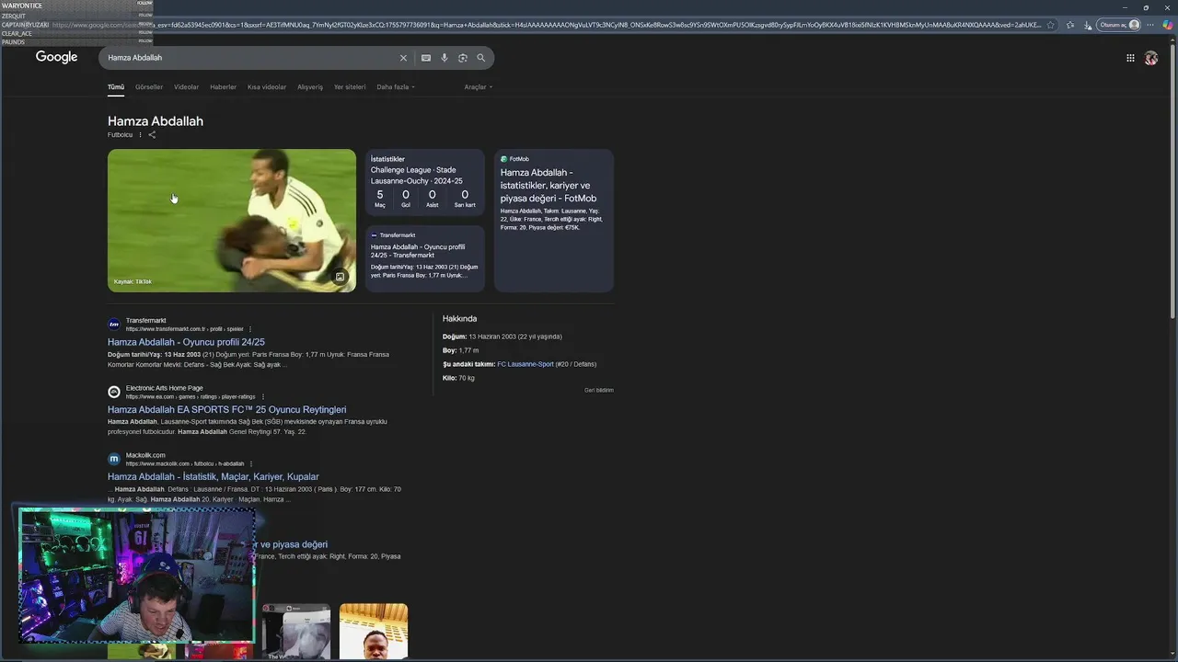Click the 'Kilo: 70 kg' text

458,378
